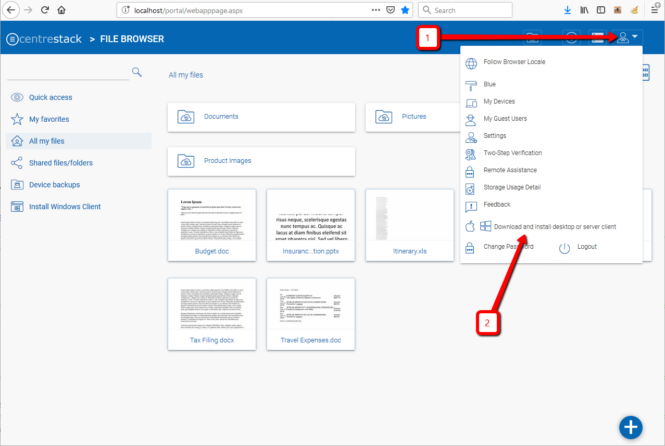Open the user account dropdown menu
The width and height of the screenshot is (665, 446).
coord(627,37)
